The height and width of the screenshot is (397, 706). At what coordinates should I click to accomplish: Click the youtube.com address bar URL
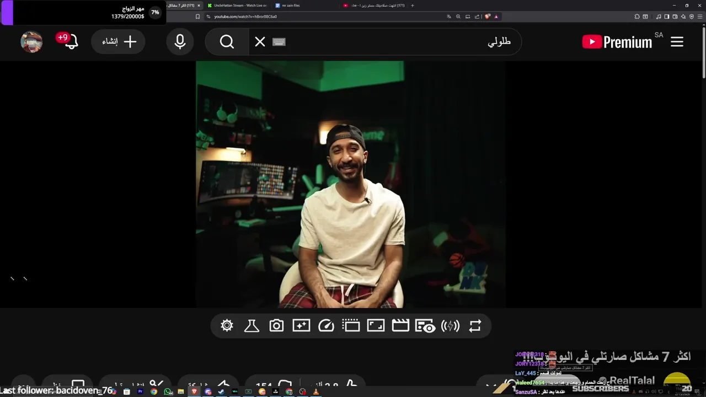[245, 17]
